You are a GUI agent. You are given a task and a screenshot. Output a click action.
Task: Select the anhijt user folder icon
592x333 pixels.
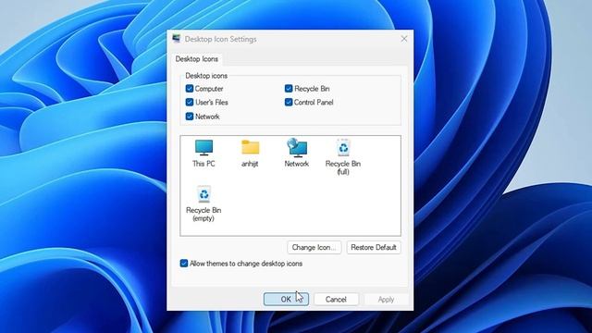tap(250, 147)
